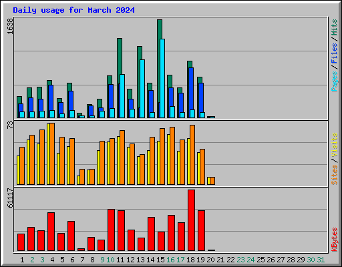
Task: Click day 20 on the x-axis
Action: (x=210, y=260)
